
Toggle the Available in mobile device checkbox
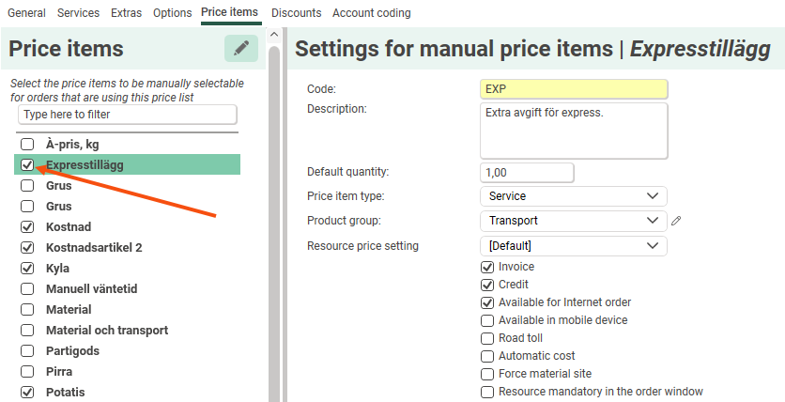486,320
